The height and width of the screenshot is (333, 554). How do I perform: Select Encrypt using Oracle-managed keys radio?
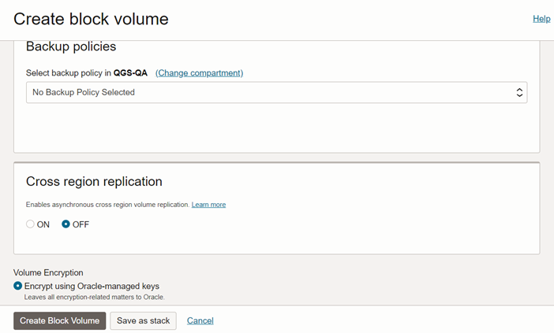pyautogui.click(x=18, y=286)
